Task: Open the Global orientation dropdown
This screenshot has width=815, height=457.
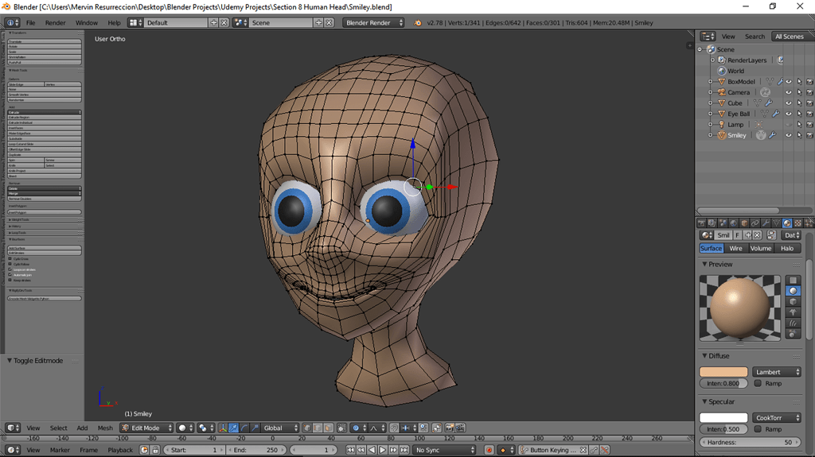Action: click(x=281, y=428)
